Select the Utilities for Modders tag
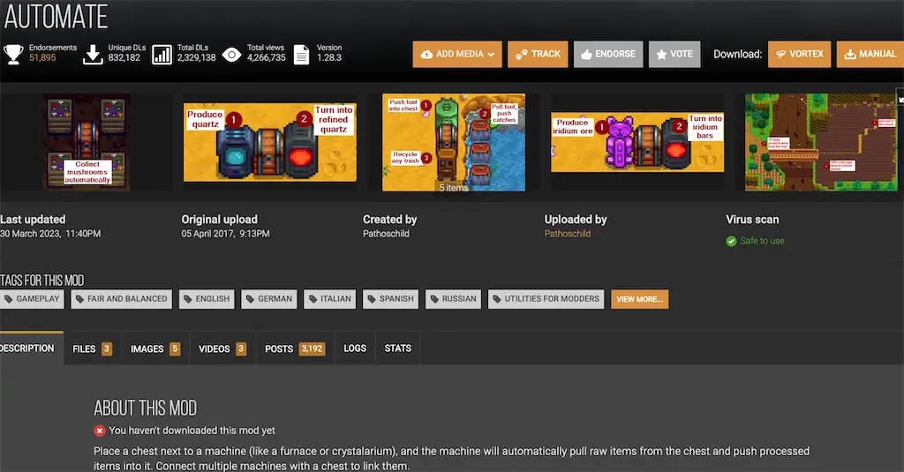The width and height of the screenshot is (904, 472). click(x=546, y=299)
